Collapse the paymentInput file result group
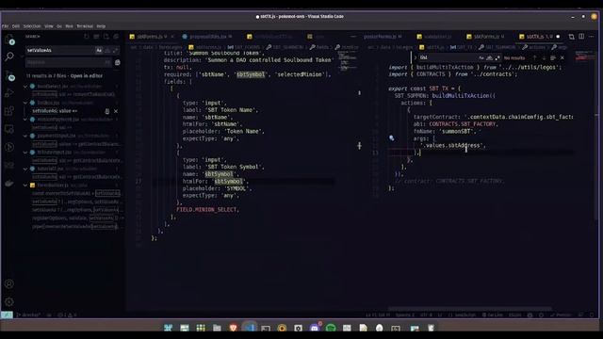The image size is (603, 339). (25, 136)
